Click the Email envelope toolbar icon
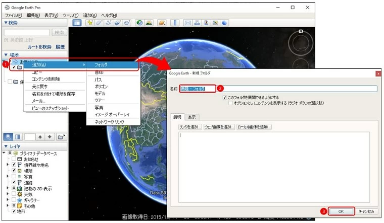 point(188,23)
